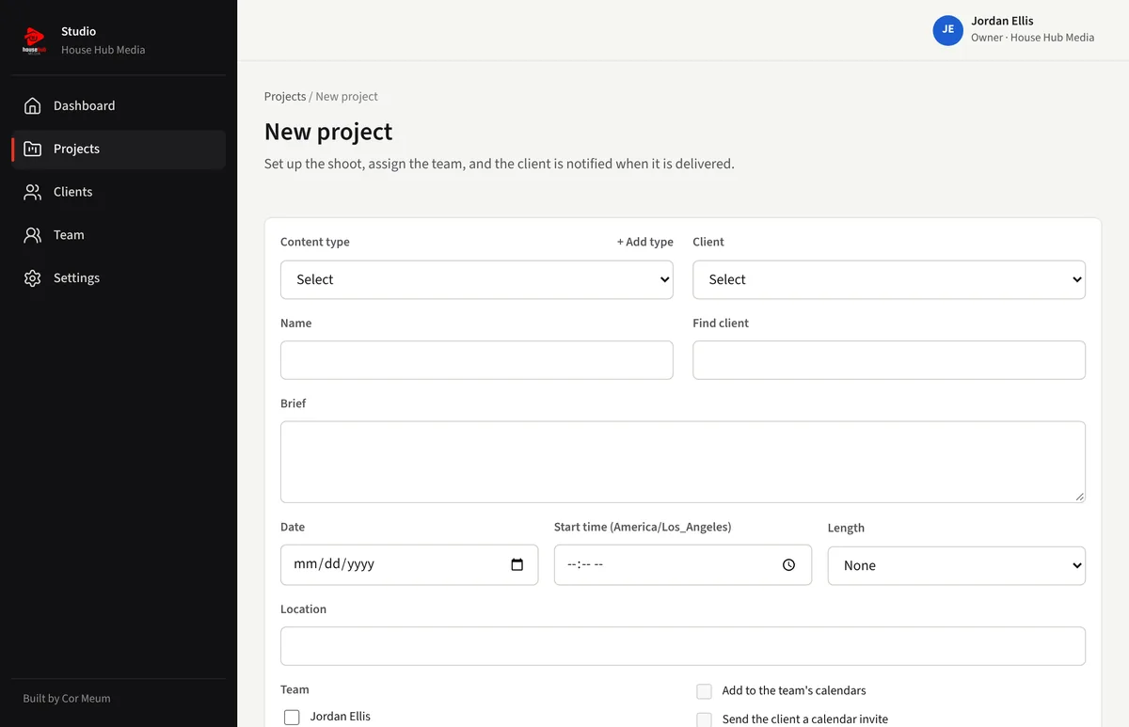
Task: Click the Clients people icon
Action: tap(32, 192)
